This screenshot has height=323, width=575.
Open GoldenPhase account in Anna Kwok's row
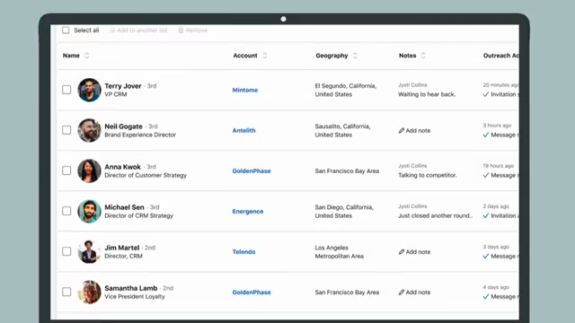coord(252,171)
